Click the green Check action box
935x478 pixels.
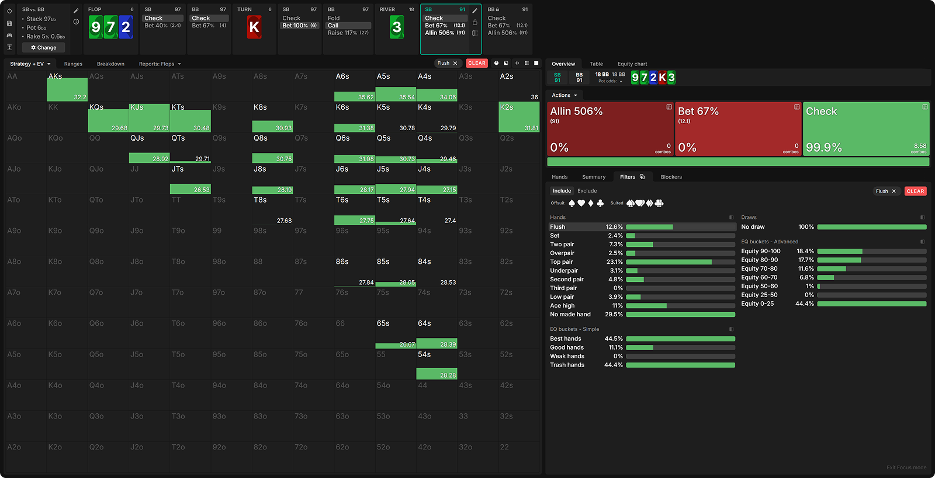(866, 129)
